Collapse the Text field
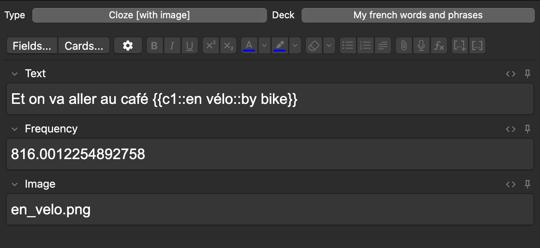Screen dimensions: 540x248 pyautogui.click(x=15, y=74)
